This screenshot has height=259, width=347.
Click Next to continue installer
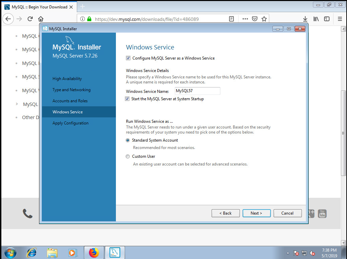pyautogui.click(x=256, y=213)
